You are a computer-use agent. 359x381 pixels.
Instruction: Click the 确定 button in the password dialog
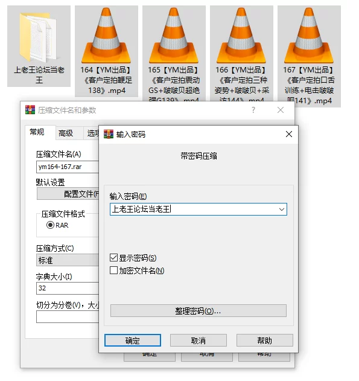(x=133, y=340)
